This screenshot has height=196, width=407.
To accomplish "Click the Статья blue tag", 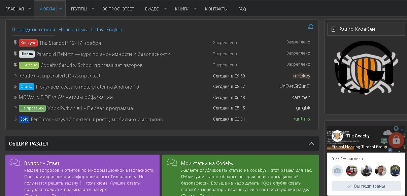I will pos(27,87).
